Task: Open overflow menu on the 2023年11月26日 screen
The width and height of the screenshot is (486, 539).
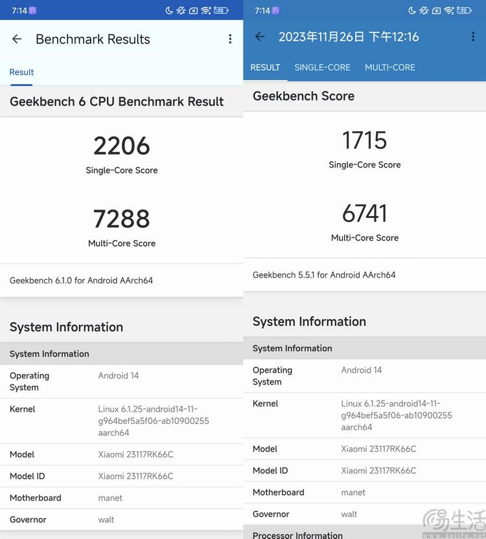Action: [473, 36]
